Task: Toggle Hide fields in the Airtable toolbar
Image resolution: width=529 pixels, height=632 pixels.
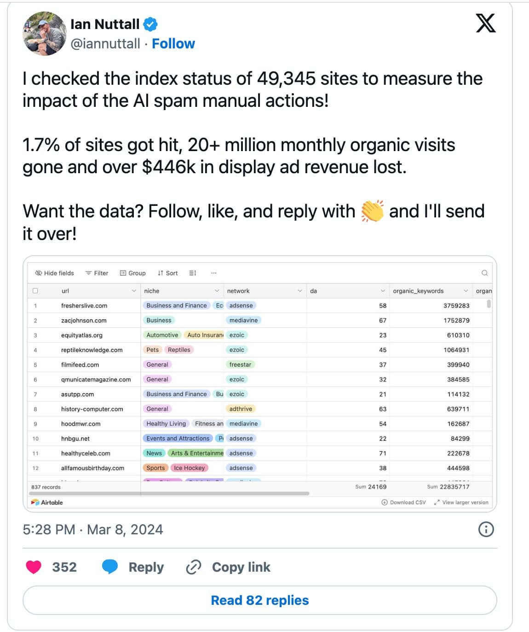Action: coord(54,273)
